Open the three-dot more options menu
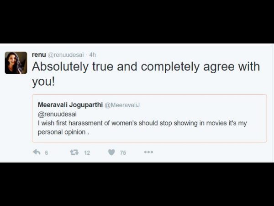The height and width of the screenshot is (206, 274). pyautogui.click(x=148, y=152)
